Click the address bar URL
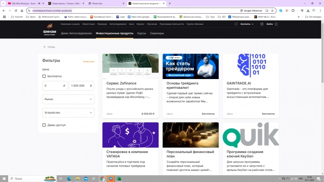Viewport: 324px width, 182px height. click(x=52, y=11)
